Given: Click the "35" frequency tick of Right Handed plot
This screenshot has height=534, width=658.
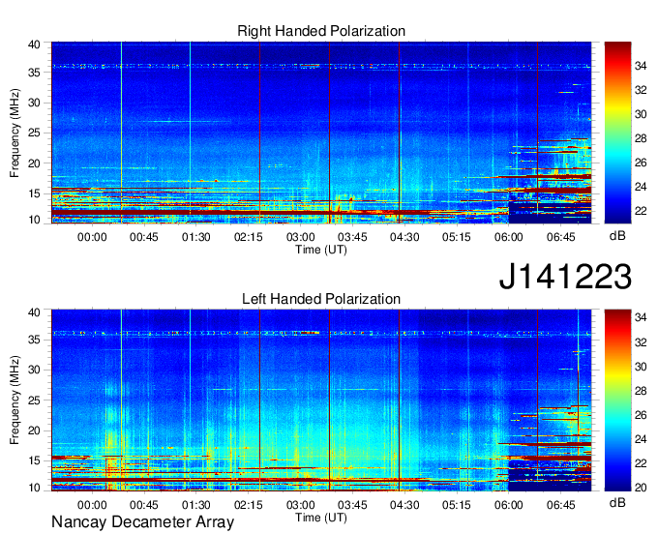Looking at the screenshot, I should point(34,73).
